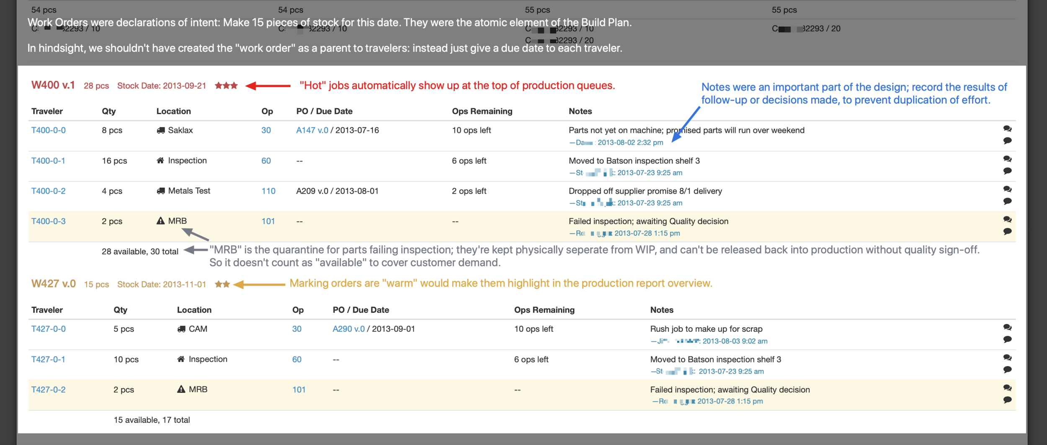
Task: Open the comments thread icon for T427-0-0
Action: point(1007,327)
